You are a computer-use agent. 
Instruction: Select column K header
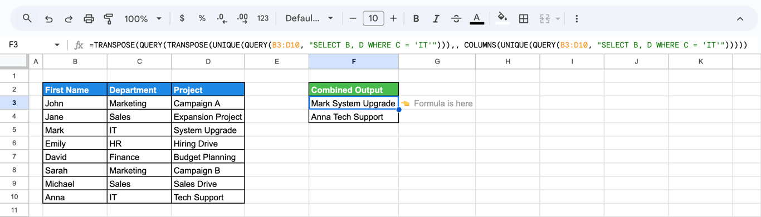pos(701,61)
